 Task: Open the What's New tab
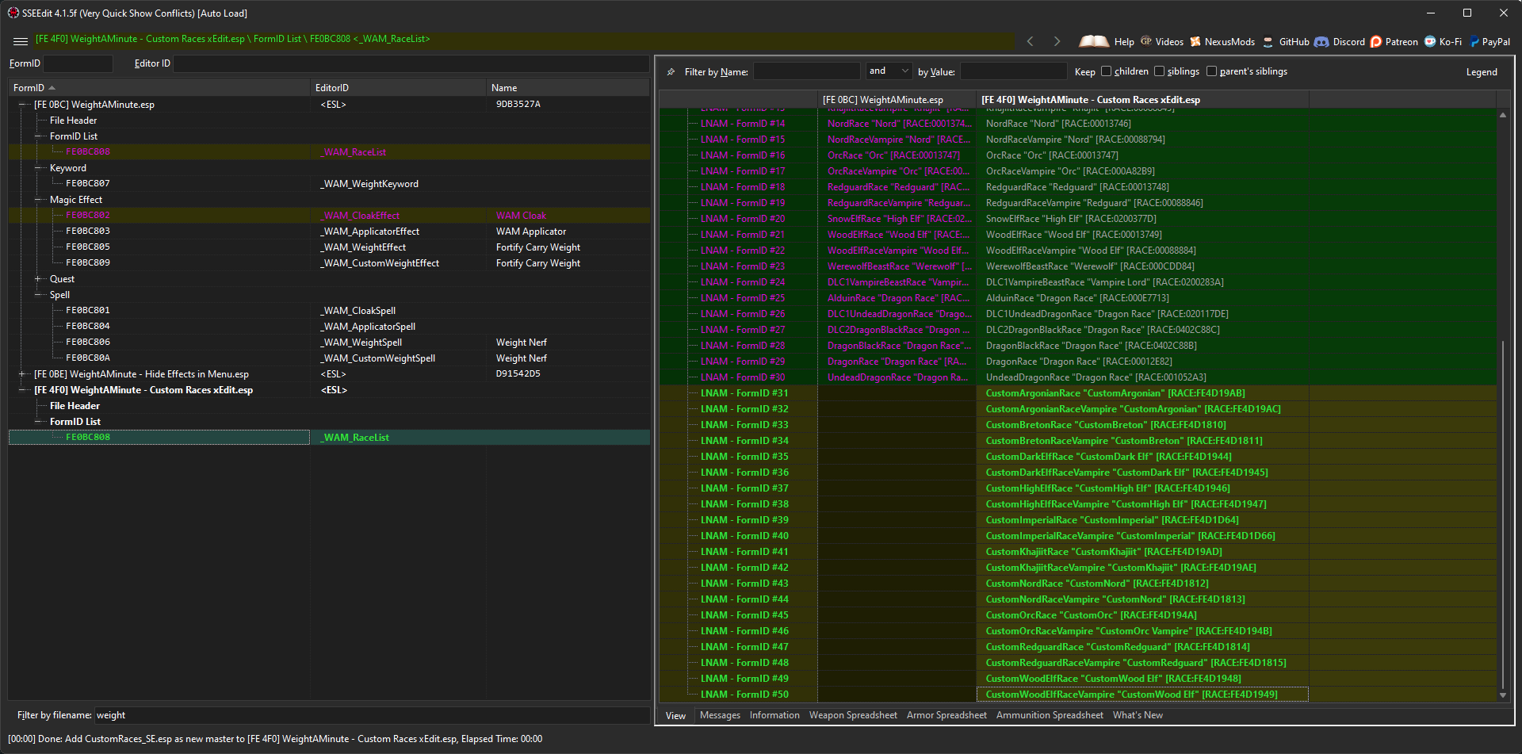click(1138, 715)
